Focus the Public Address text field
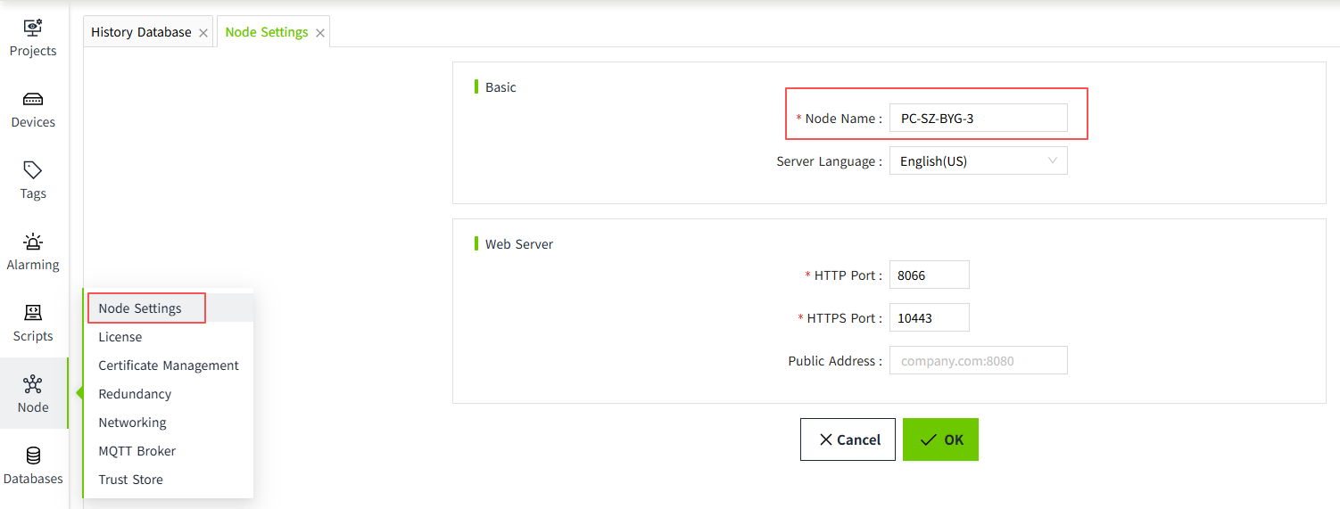This screenshot has width=1340, height=509. click(978, 361)
